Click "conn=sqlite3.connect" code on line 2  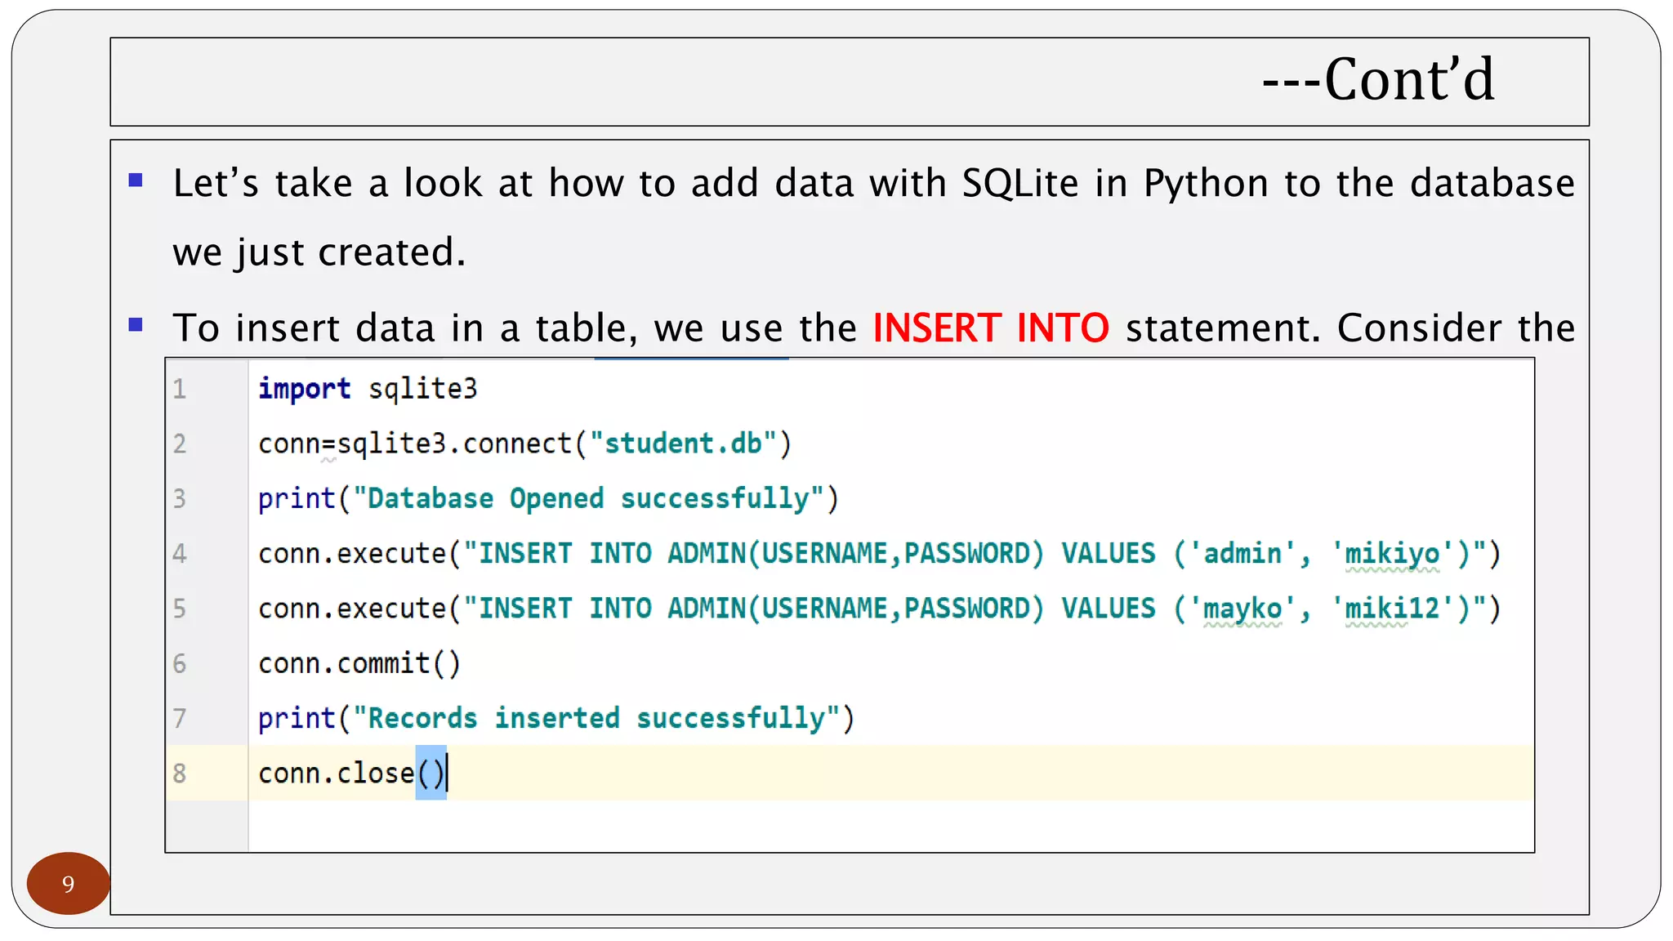point(415,444)
